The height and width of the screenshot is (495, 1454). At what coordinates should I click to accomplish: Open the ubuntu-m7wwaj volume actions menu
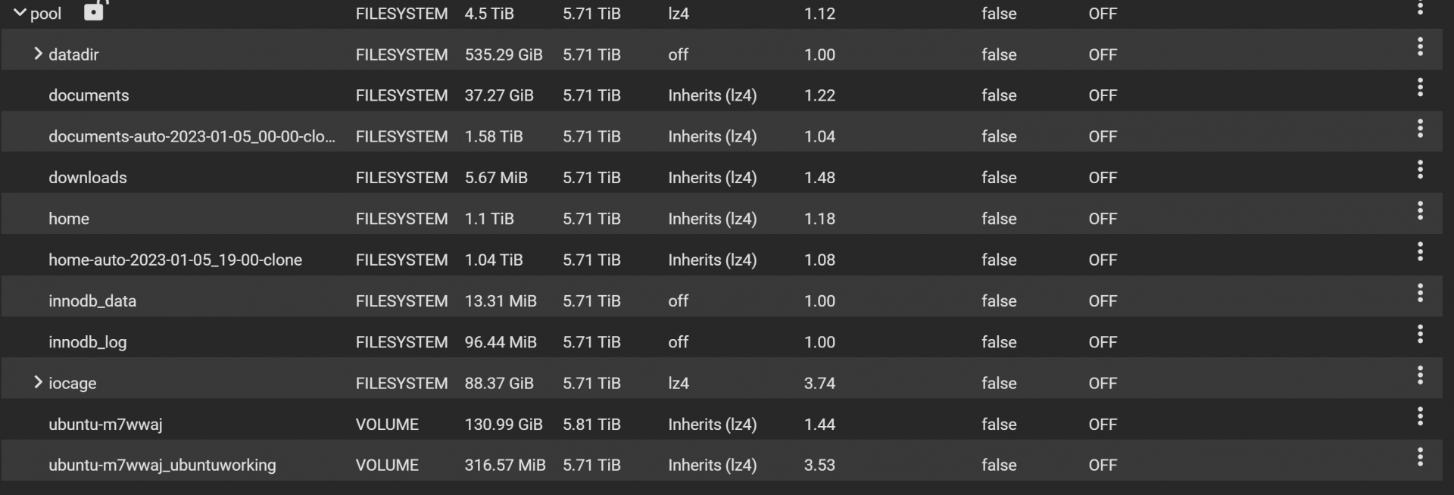1420,416
